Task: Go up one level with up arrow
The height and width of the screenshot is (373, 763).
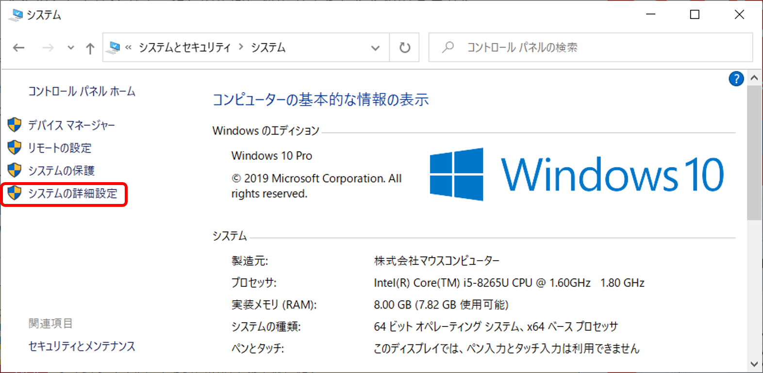Action: coord(90,48)
